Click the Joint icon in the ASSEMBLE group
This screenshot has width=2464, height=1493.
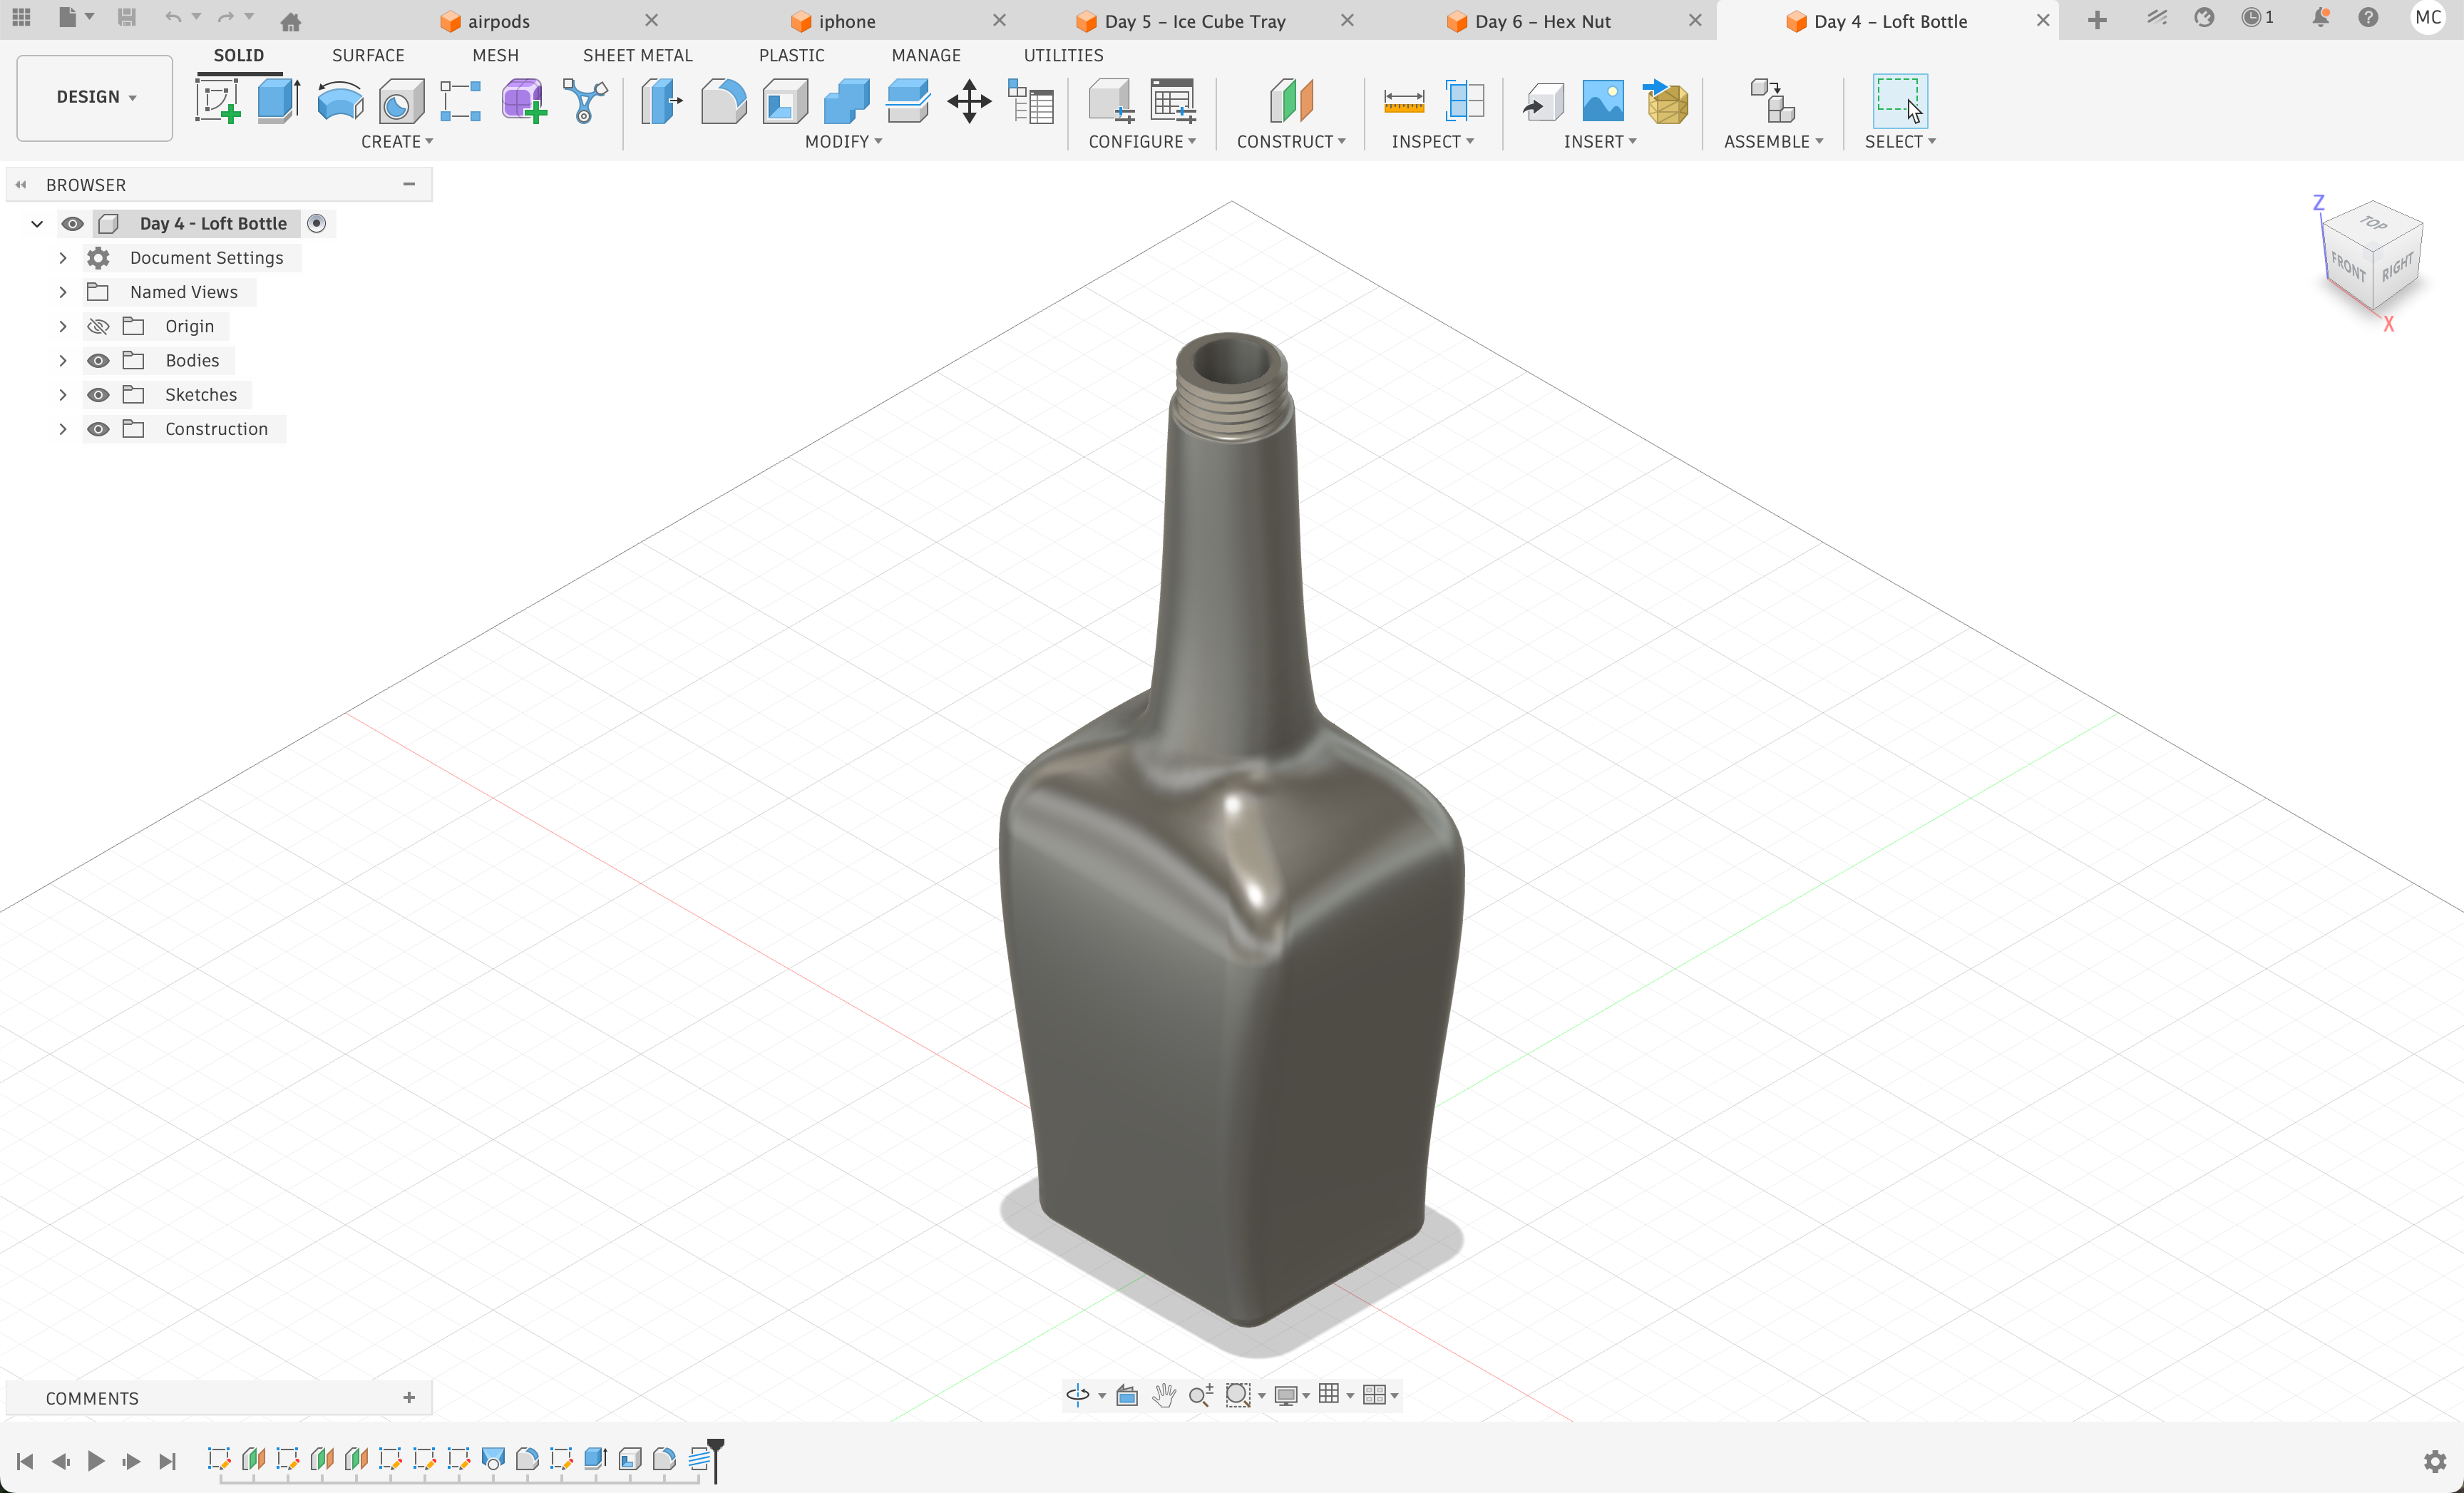(x=1772, y=101)
